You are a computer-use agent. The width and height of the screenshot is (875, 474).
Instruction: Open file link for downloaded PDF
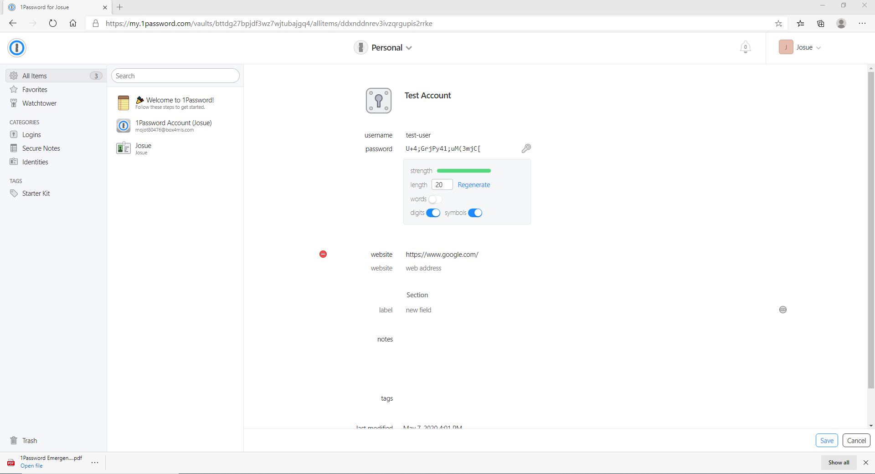[x=31, y=466]
